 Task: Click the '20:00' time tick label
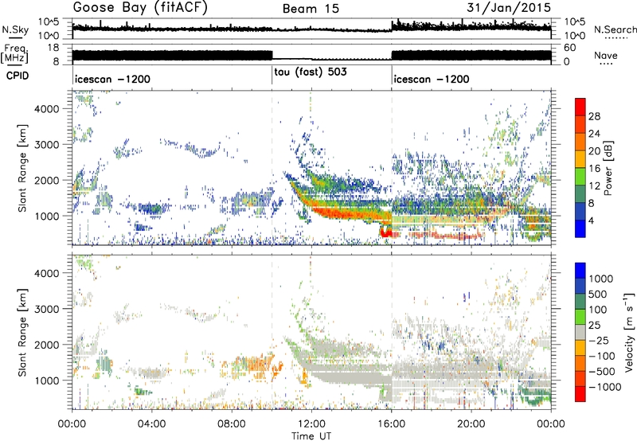[471, 424]
